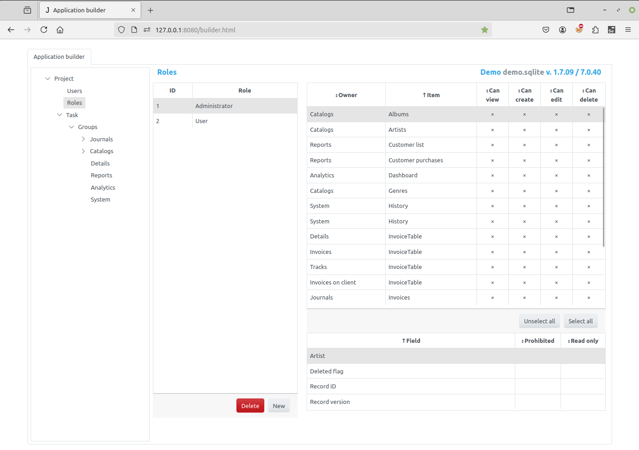Expand the Journals tree node

[83, 139]
